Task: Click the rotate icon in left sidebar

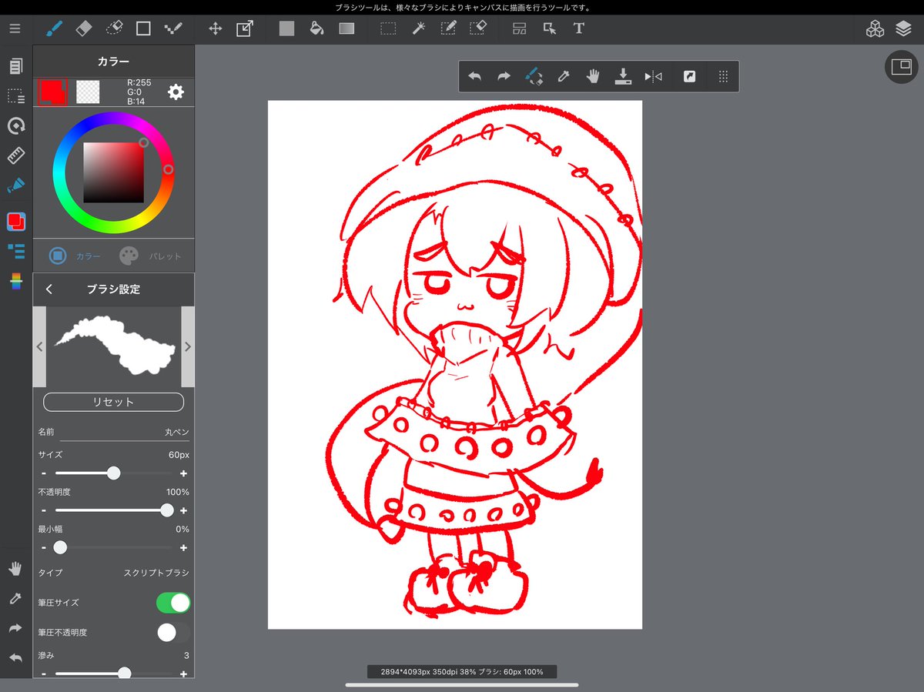Action: (x=16, y=125)
